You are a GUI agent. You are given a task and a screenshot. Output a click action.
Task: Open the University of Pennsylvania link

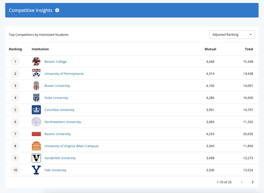tap(64, 74)
